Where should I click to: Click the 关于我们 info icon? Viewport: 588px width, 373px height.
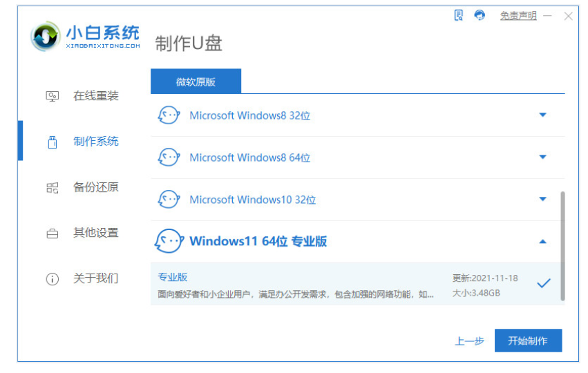(53, 279)
